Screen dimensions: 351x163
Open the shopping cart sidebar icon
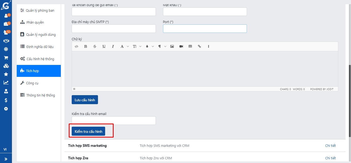(6, 58)
